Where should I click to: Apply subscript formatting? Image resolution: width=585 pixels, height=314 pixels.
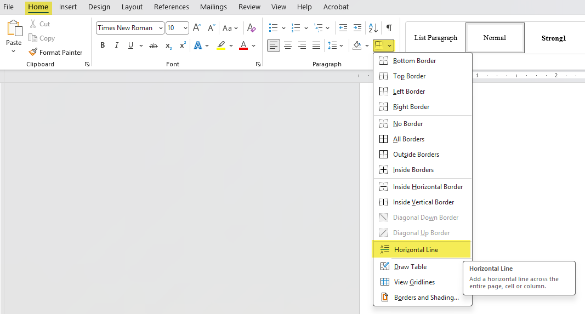coord(169,45)
